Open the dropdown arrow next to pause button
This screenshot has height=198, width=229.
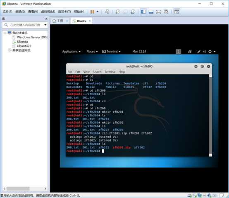click(98, 12)
